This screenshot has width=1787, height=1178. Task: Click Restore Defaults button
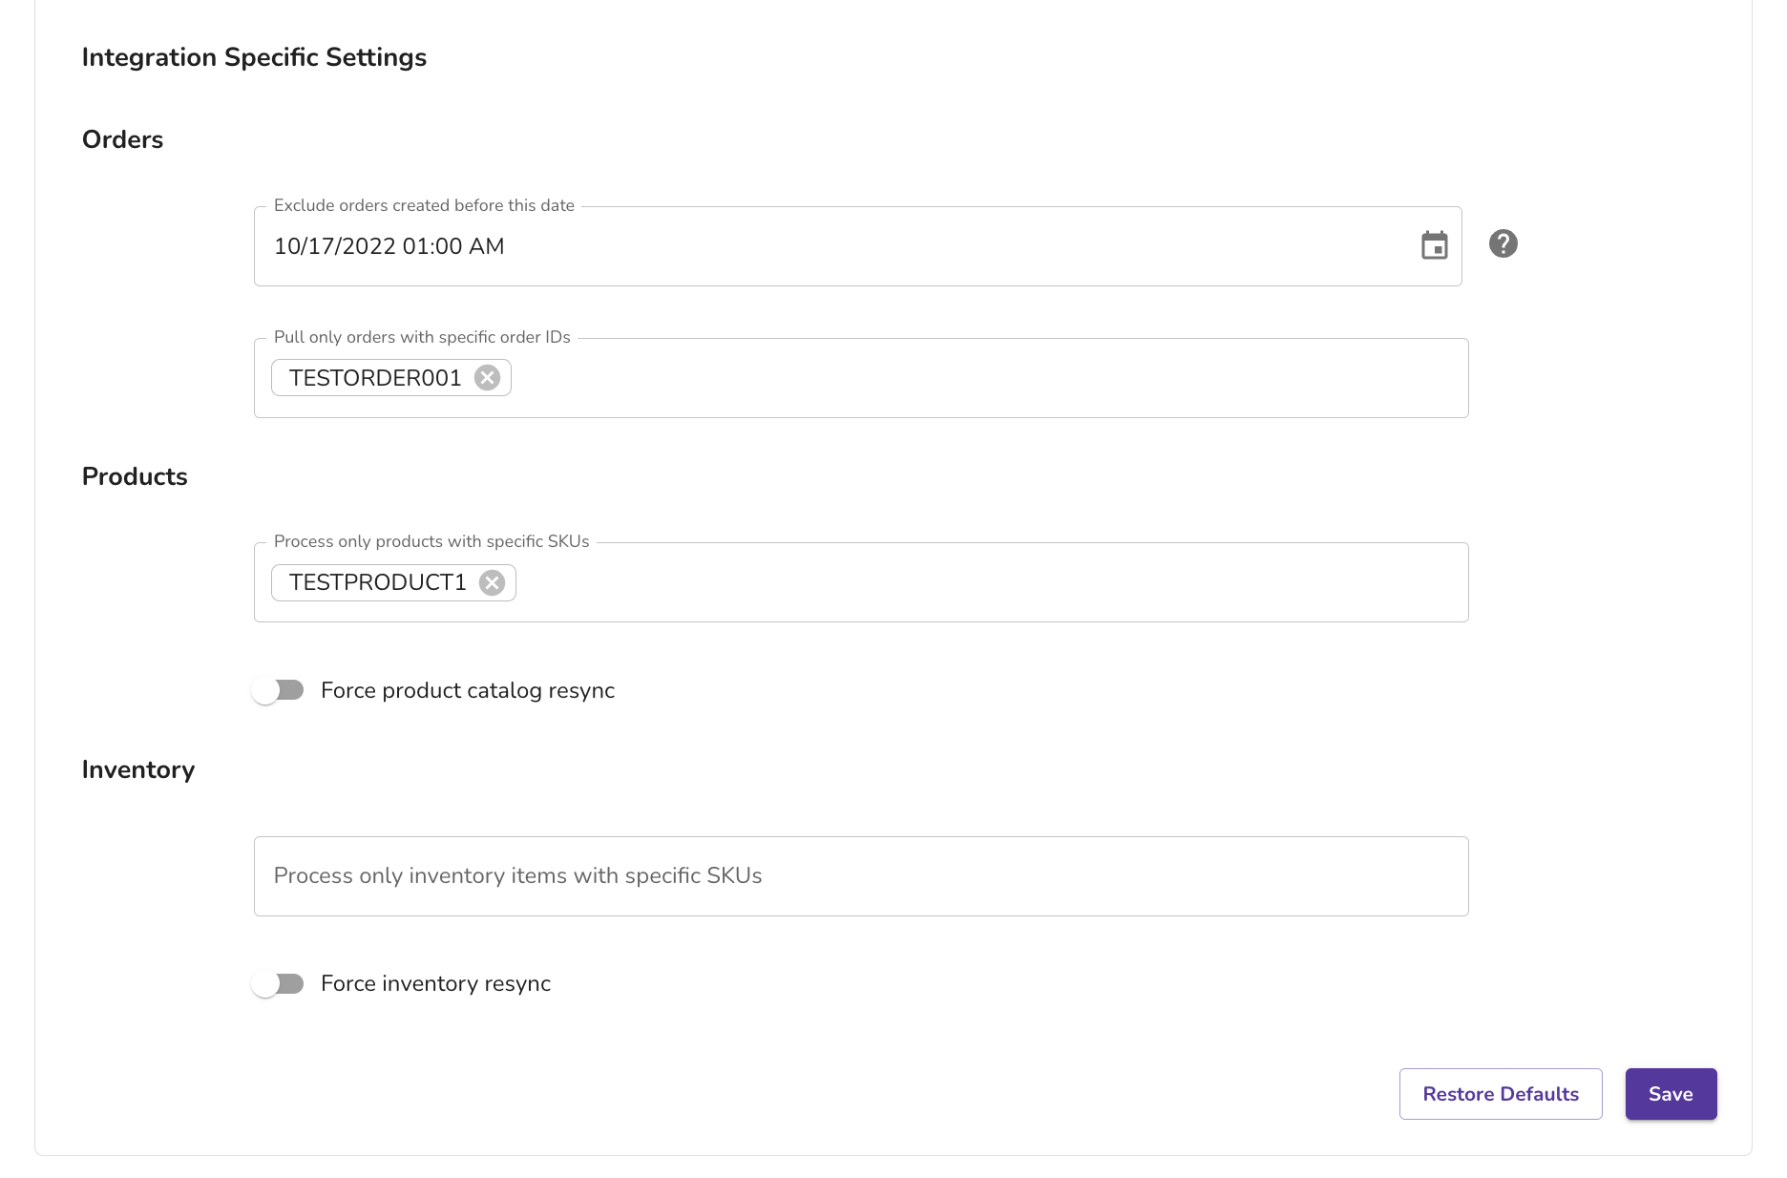[x=1501, y=1094]
